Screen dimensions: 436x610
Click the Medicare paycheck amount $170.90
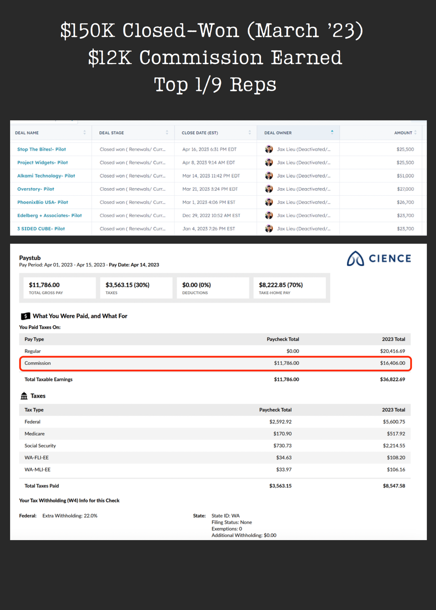pos(283,434)
